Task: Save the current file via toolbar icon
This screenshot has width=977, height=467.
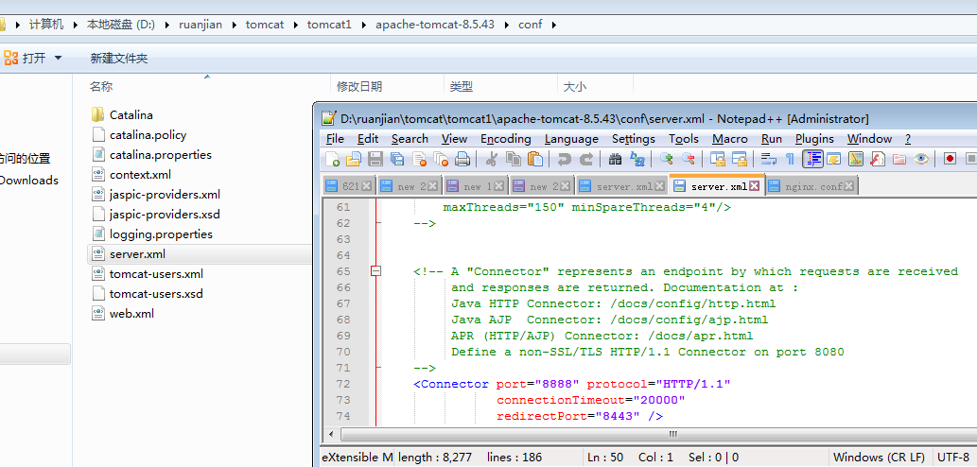Action: (375, 159)
